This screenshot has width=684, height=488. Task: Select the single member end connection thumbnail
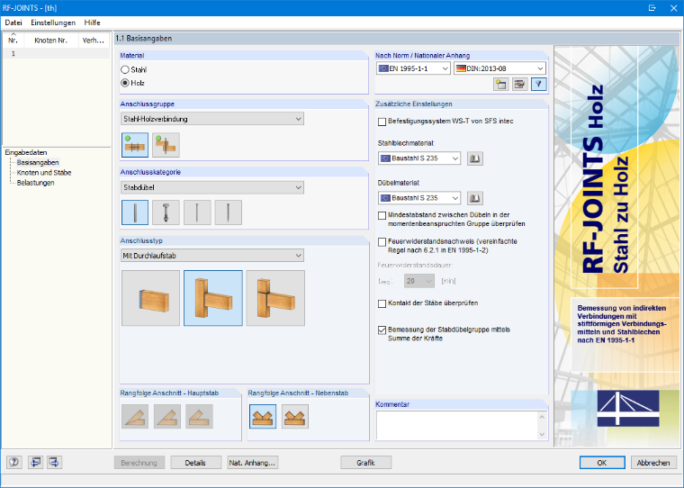pyautogui.click(x=150, y=298)
